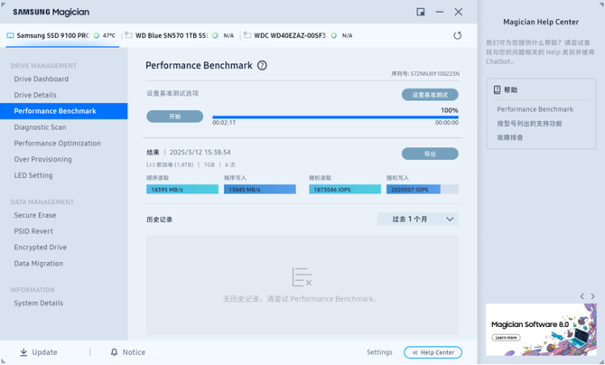Click the Update download icon
Image resolution: width=605 pixels, height=365 pixels.
[23, 352]
